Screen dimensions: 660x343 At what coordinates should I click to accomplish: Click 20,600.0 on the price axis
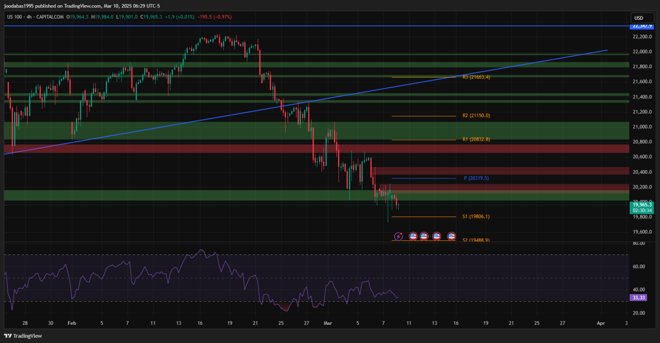click(642, 157)
